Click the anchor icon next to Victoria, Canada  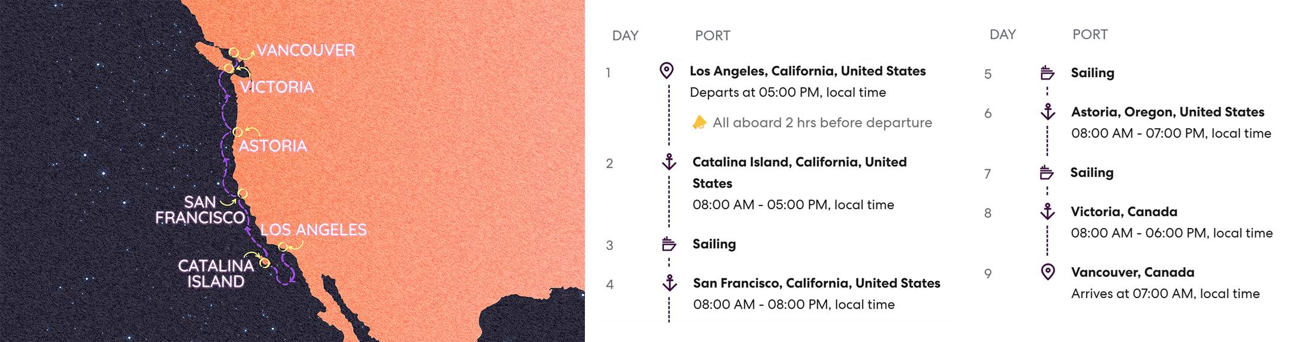1048,211
